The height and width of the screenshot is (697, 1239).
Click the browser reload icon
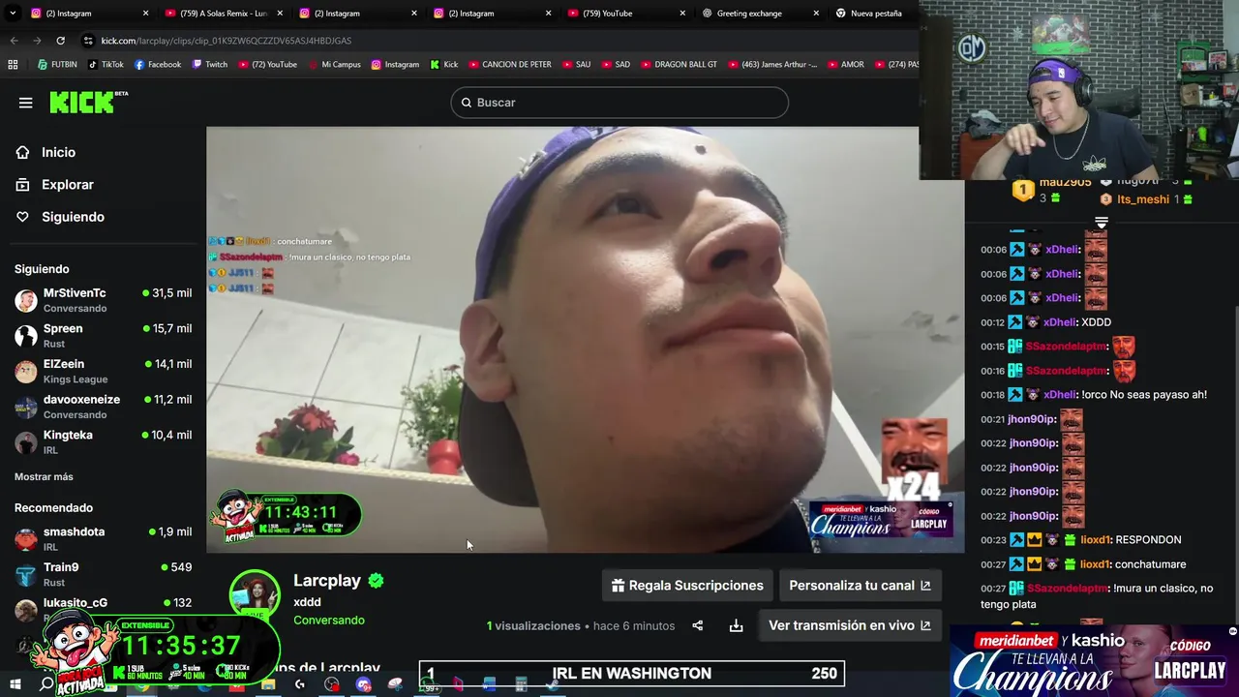pyautogui.click(x=60, y=41)
